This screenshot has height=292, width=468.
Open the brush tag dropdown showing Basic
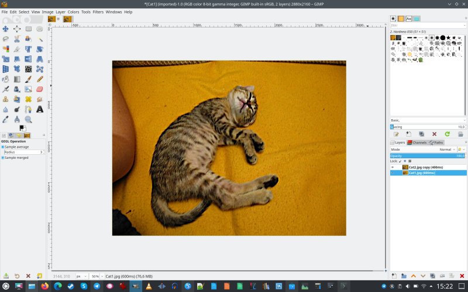click(x=428, y=120)
